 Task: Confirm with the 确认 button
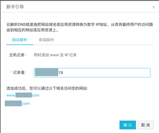click(x=127, y=125)
